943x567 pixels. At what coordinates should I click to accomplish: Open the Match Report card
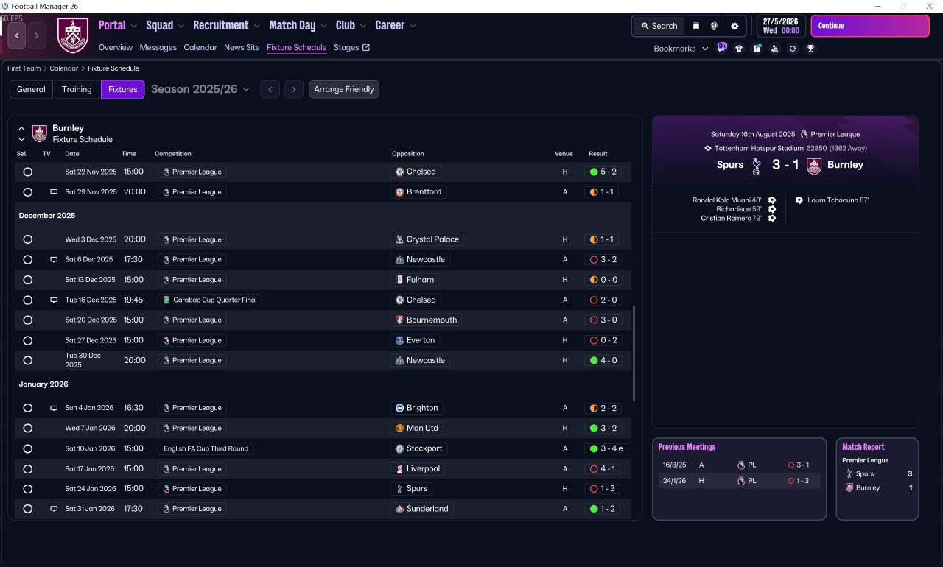(x=877, y=479)
